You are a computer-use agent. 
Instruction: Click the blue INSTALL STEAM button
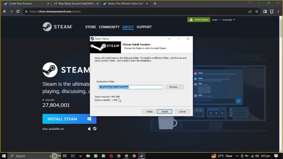point(69,119)
